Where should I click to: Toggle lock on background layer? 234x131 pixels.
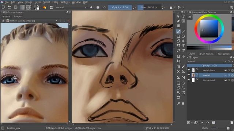point(226,80)
